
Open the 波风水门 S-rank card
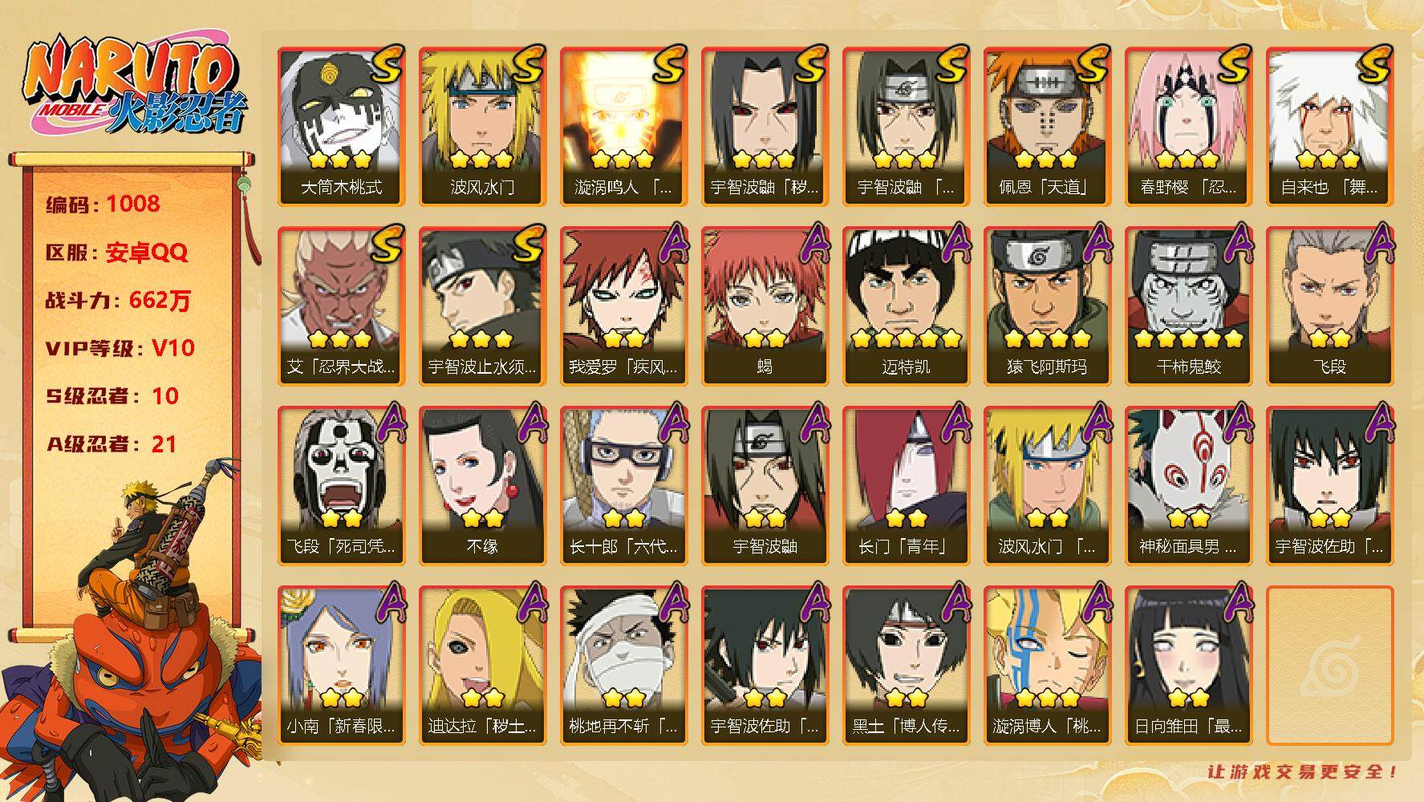[x=482, y=126]
